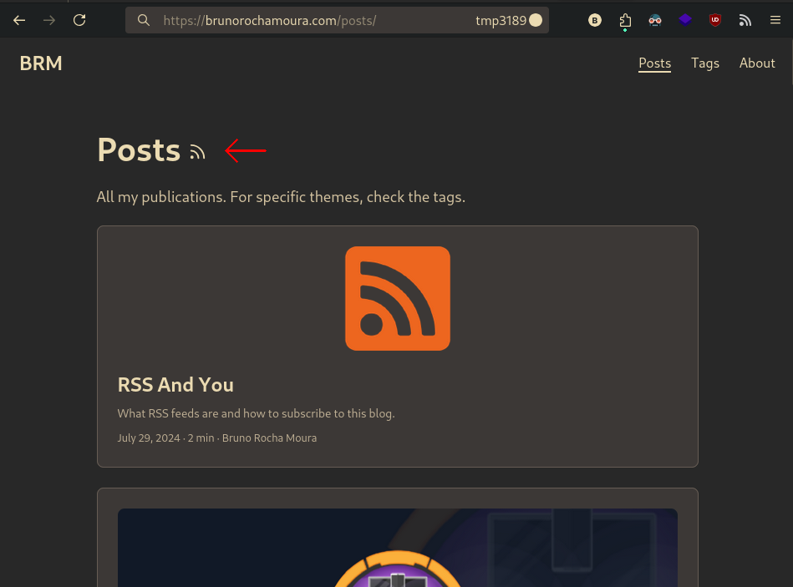The image size is (793, 587).
Task: Open the Tags navigation tab
Action: (705, 63)
